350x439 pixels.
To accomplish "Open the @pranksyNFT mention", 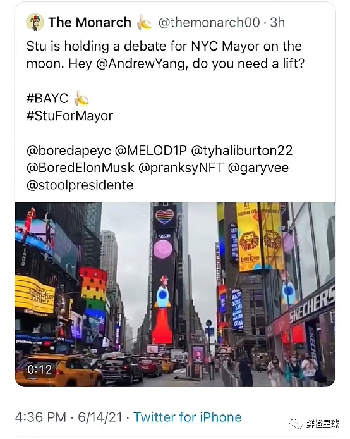I will pyautogui.click(x=181, y=168).
